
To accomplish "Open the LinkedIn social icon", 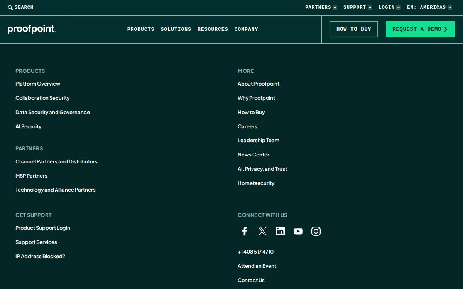I will tap(281, 231).
